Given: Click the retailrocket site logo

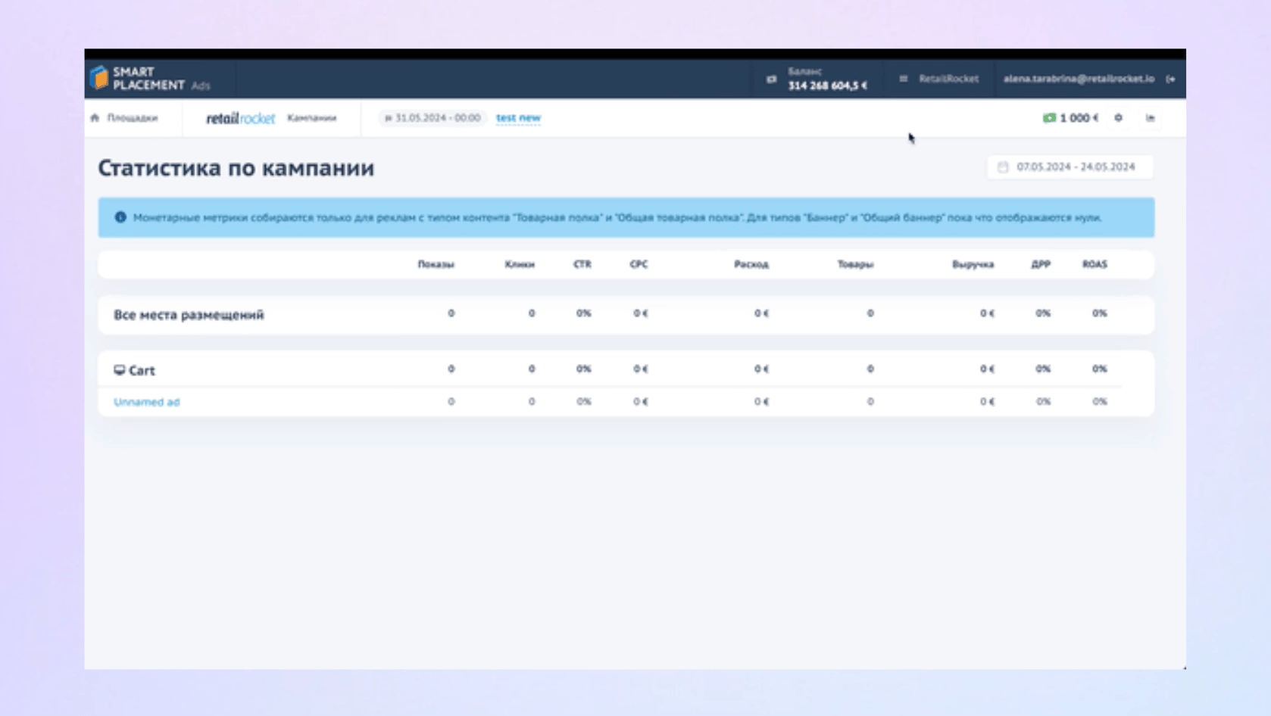Looking at the screenshot, I should [240, 118].
